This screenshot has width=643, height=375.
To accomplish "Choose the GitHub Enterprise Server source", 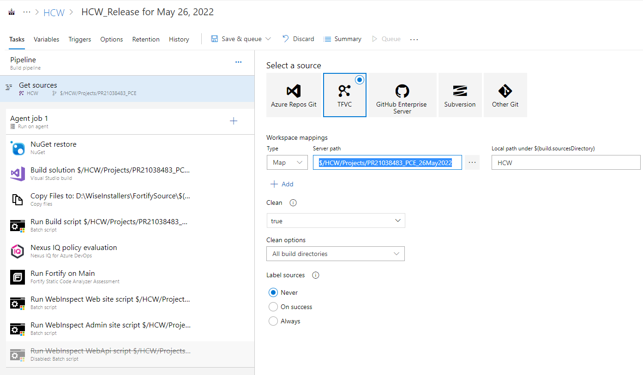I will tap(402, 95).
